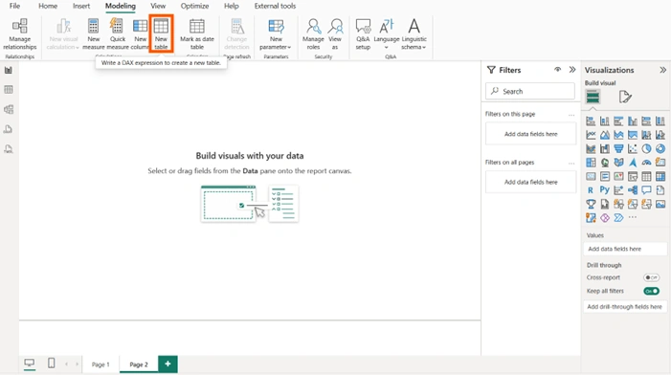Select Python visual
The height and width of the screenshot is (375, 671).
click(x=604, y=189)
